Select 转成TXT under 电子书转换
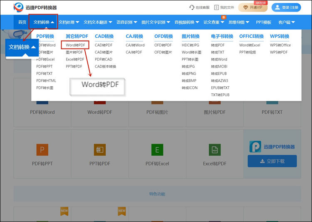 (x=218, y=52)
